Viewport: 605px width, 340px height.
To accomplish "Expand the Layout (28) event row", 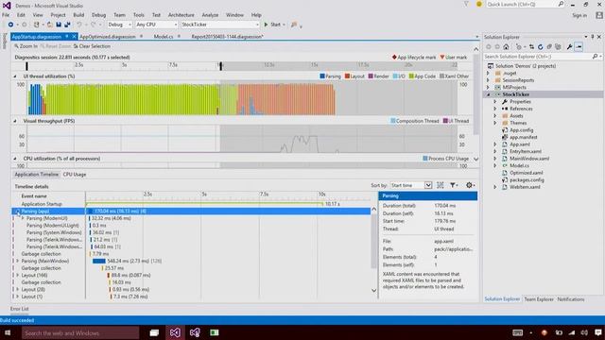I will tap(17, 290).
